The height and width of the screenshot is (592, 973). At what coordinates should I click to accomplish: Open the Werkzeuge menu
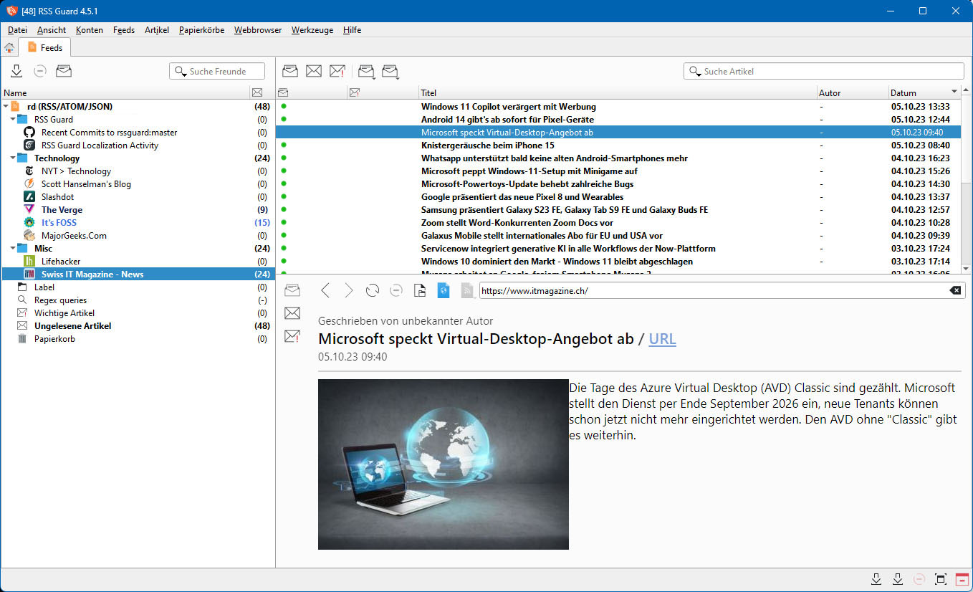312,30
